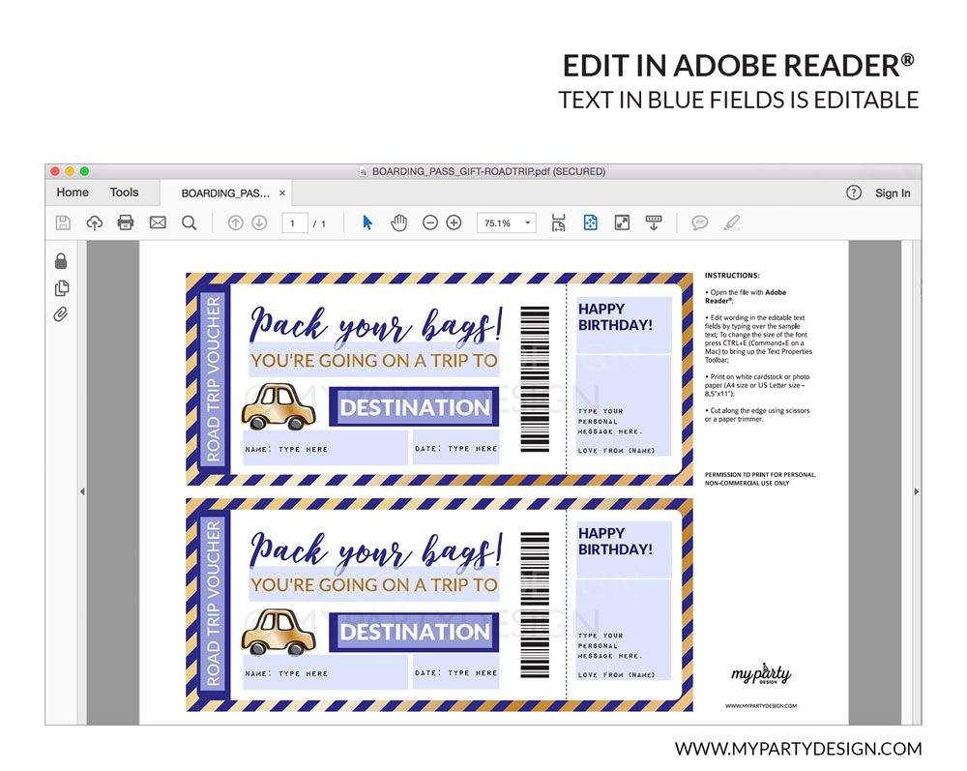967x771 pixels.
Task: Click bottom voucher 'HAPPY BIRTHDAY!' field
Action: pyautogui.click(x=624, y=549)
